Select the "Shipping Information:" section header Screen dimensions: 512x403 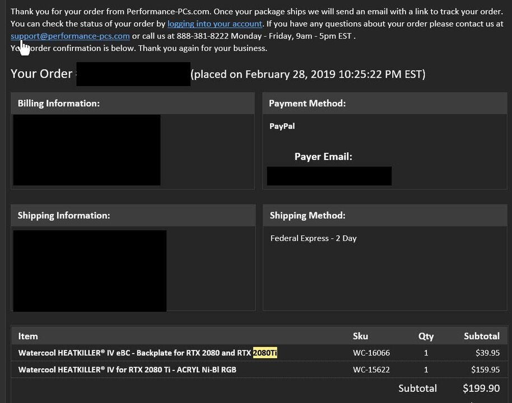pos(64,215)
